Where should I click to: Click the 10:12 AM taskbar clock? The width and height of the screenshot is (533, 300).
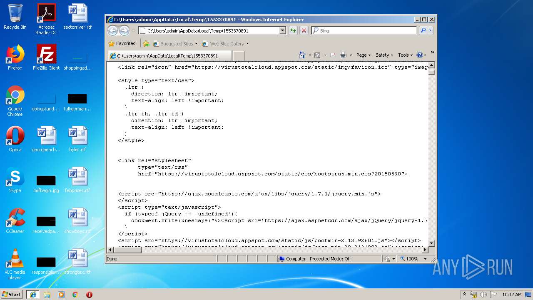pos(512,294)
